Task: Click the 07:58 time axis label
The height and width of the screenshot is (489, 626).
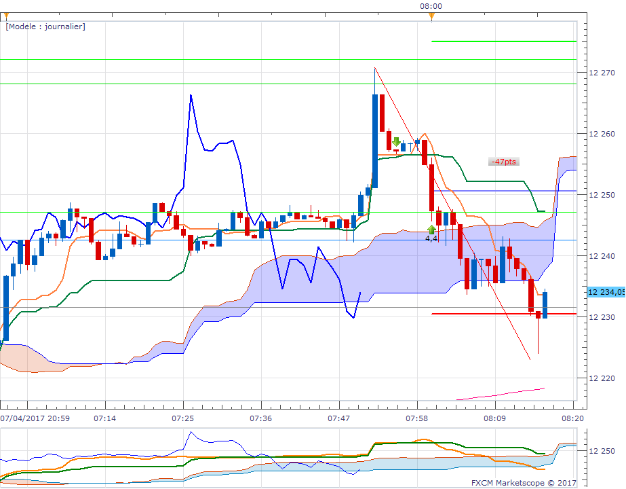Action: (x=417, y=418)
